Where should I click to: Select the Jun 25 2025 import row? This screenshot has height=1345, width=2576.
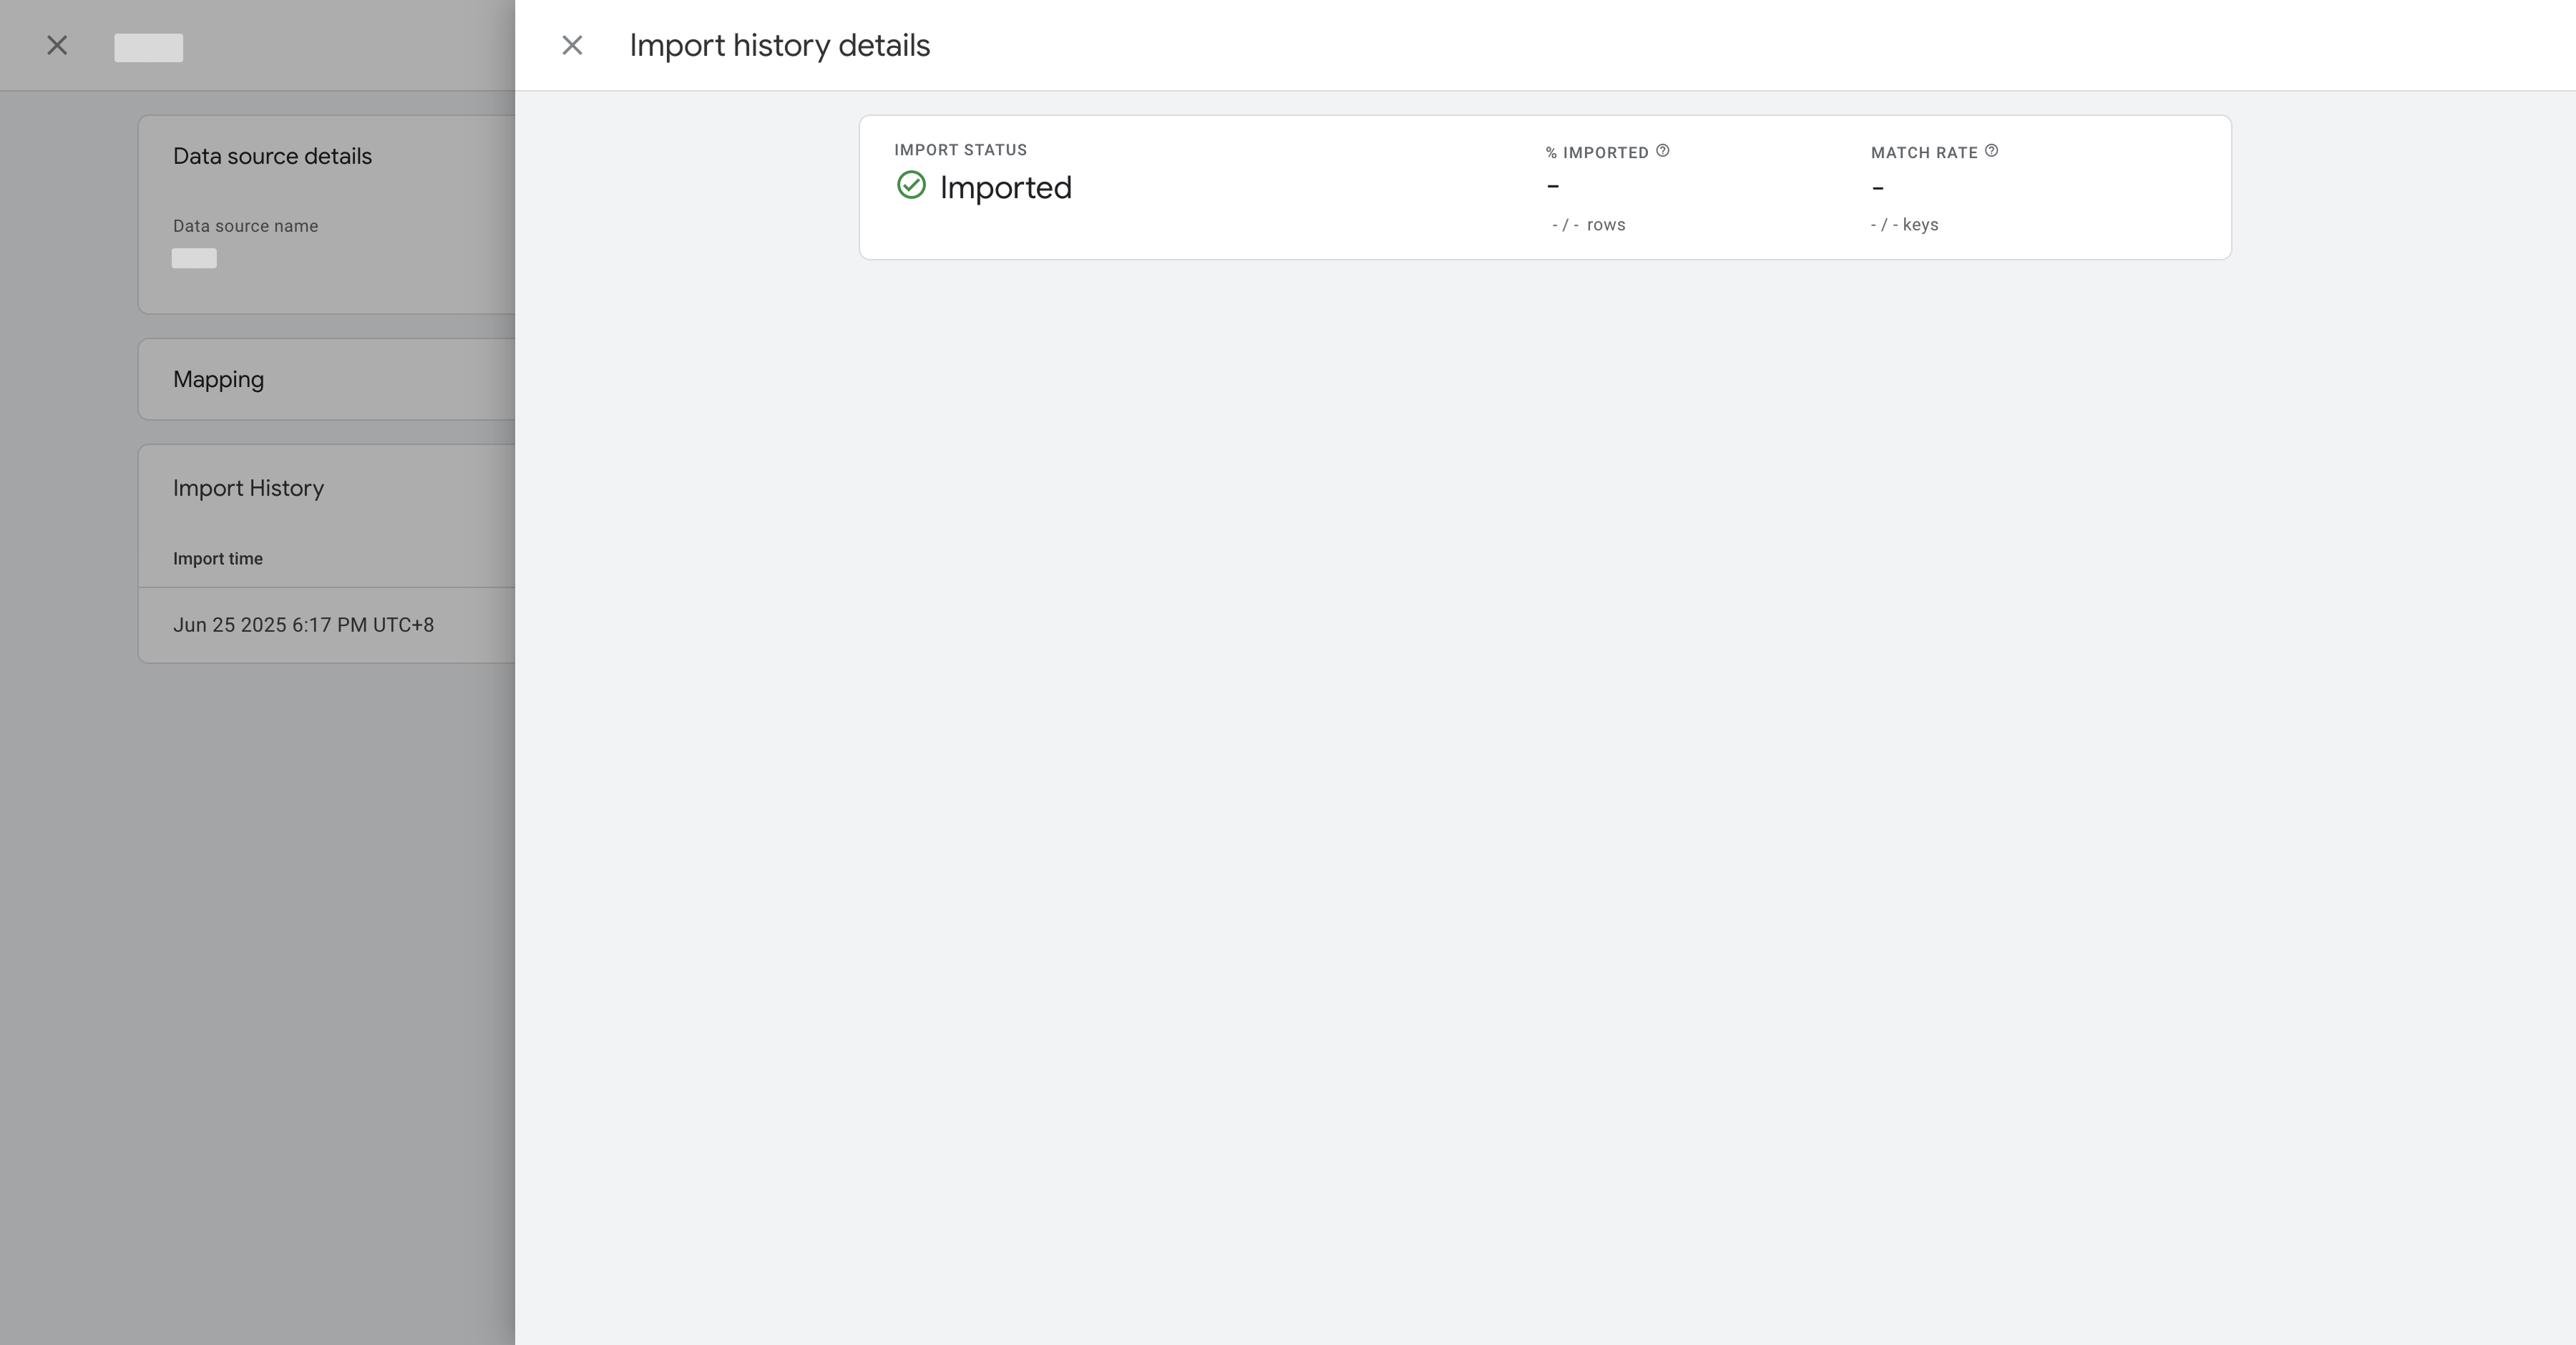303,625
